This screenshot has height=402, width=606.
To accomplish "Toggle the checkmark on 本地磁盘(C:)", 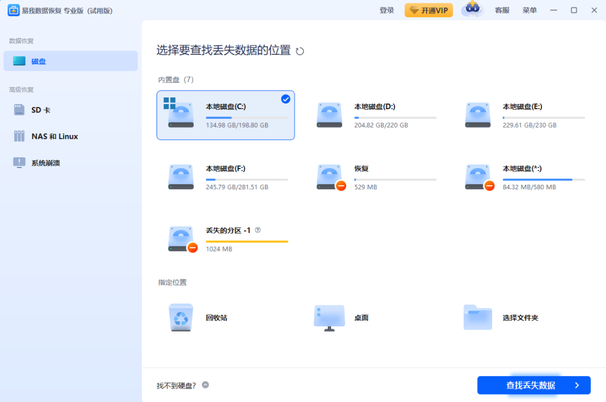I will [286, 99].
